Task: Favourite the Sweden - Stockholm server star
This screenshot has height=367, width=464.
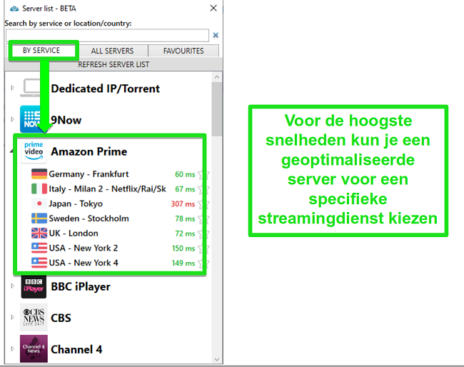Action: point(203,219)
